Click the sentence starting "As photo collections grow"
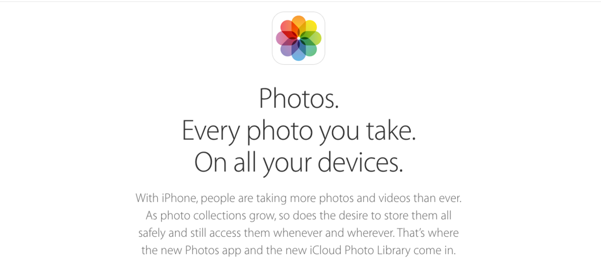The width and height of the screenshot is (601, 273). pyautogui.click(x=298, y=215)
